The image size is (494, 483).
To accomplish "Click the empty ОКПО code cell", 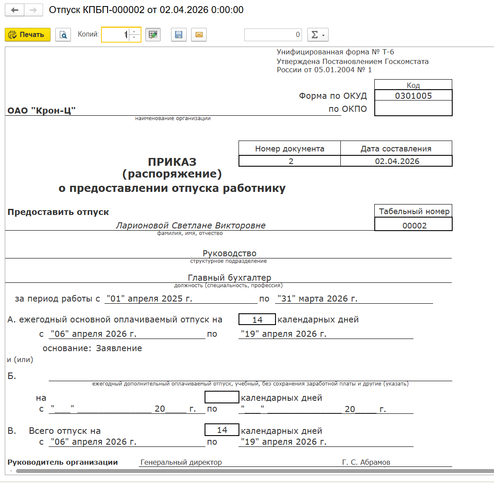I will tap(413, 108).
